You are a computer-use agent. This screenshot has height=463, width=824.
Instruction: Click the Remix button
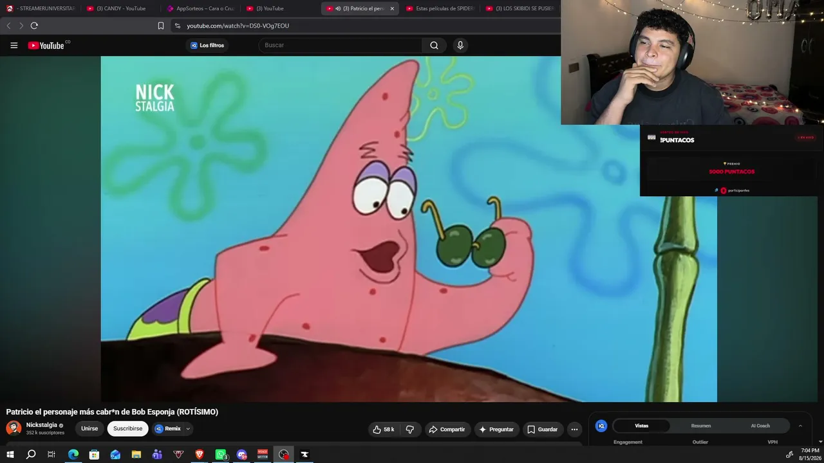[x=168, y=429]
